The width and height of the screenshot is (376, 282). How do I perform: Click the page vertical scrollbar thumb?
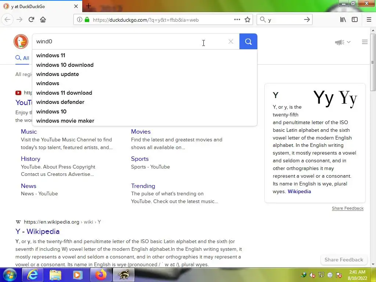click(x=373, y=62)
